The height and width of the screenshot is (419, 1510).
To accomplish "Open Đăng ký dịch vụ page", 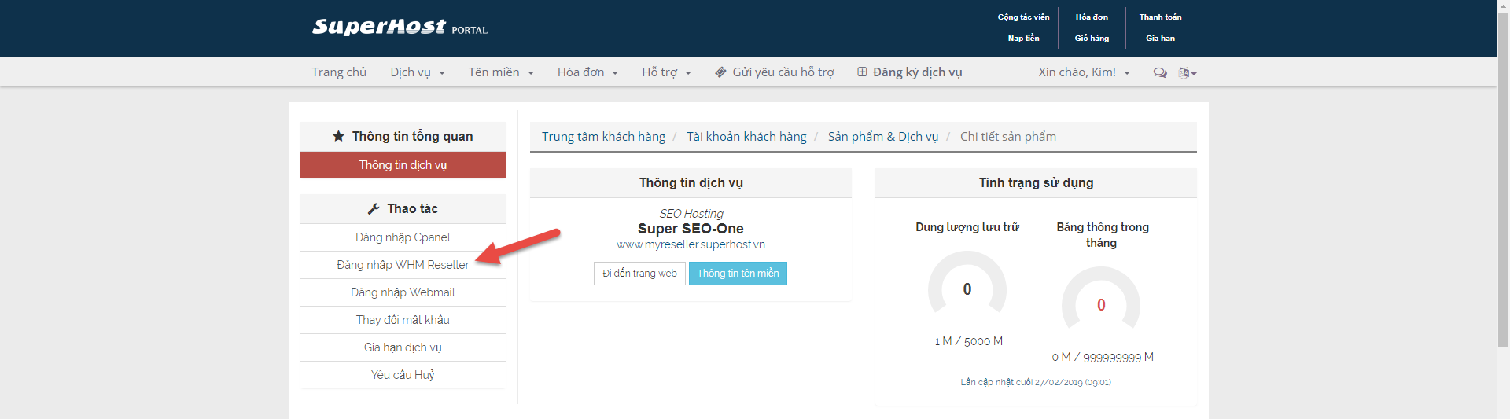I will 910,72.
